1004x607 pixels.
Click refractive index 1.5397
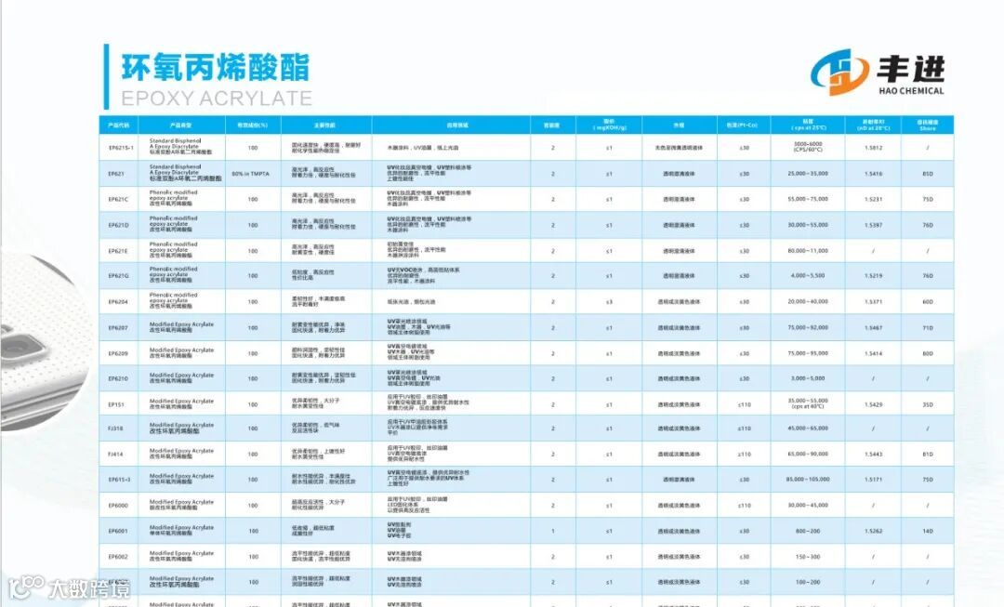click(873, 225)
